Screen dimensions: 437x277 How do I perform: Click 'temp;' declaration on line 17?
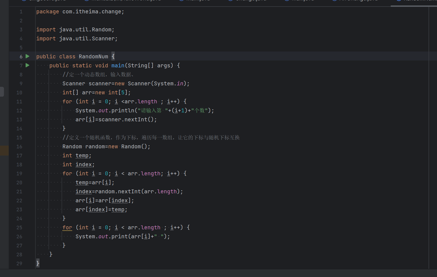coord(83,156)
